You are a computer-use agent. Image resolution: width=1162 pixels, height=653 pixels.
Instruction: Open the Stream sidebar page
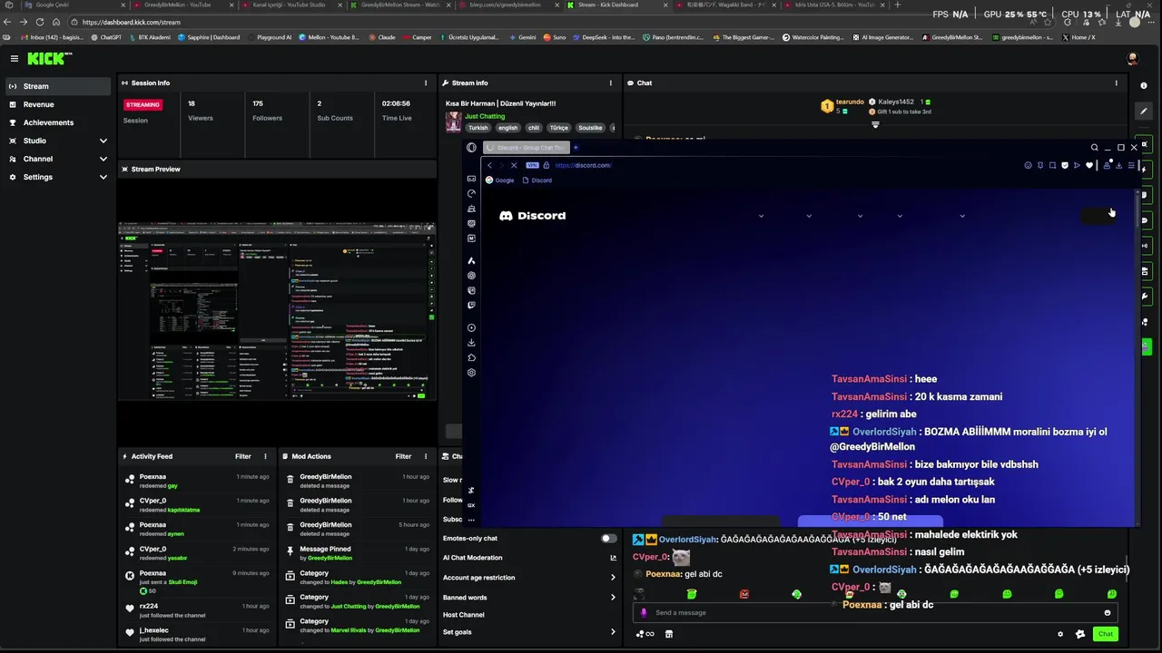56,86
